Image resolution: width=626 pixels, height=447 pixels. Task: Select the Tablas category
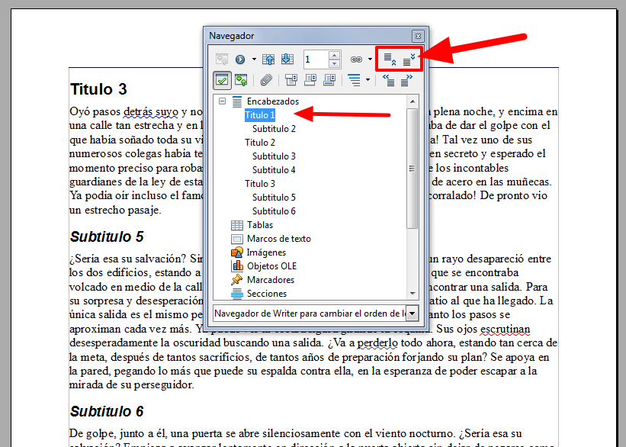pyautogui.click(x=260, y=225)
